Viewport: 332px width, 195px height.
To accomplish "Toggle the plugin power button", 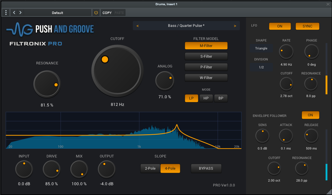I will pyautogui.click(x=96, y=13).
